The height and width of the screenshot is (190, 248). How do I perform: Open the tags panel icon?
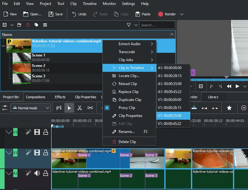tap(36, 25)
